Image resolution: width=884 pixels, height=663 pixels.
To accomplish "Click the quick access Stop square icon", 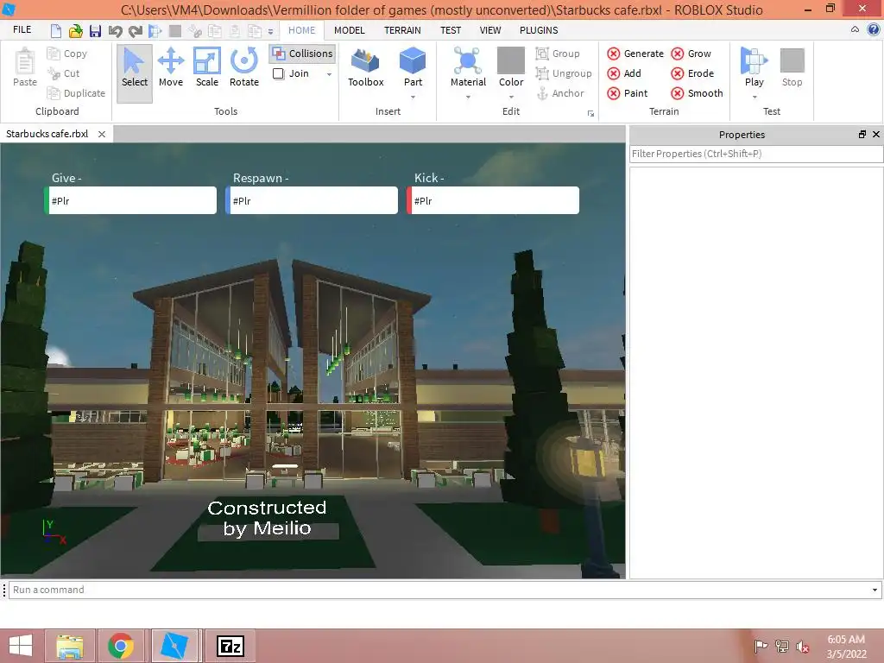I will (175, 30).
